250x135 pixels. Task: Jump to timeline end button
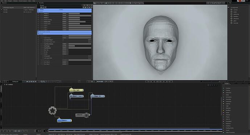pos(171,81)
